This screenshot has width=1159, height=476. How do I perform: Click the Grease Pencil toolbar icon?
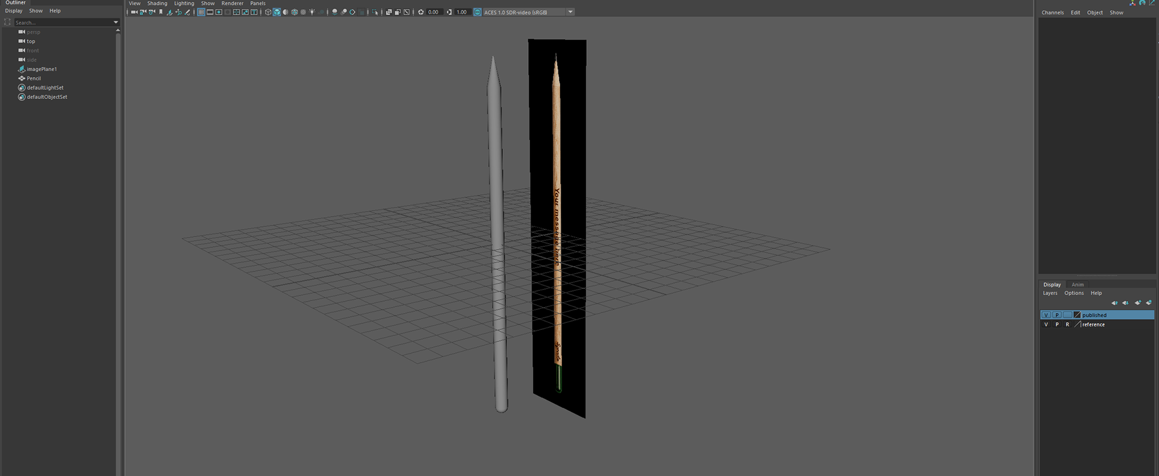(x=187, y=12)
